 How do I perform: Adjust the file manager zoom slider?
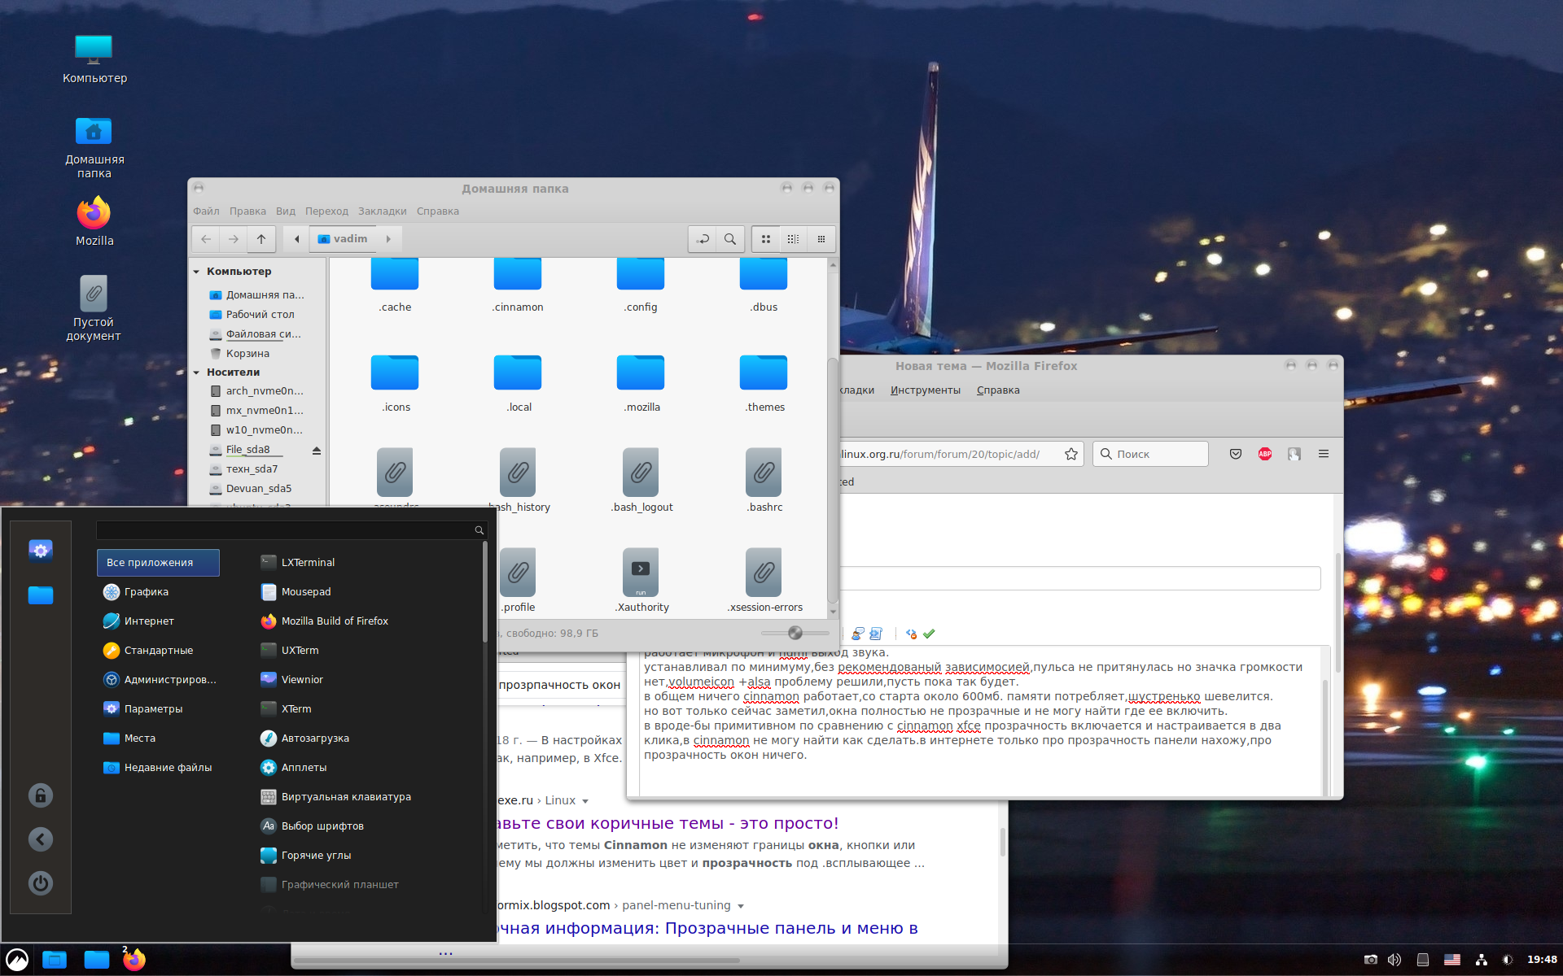pyautogui.click(x=795, y=633)
